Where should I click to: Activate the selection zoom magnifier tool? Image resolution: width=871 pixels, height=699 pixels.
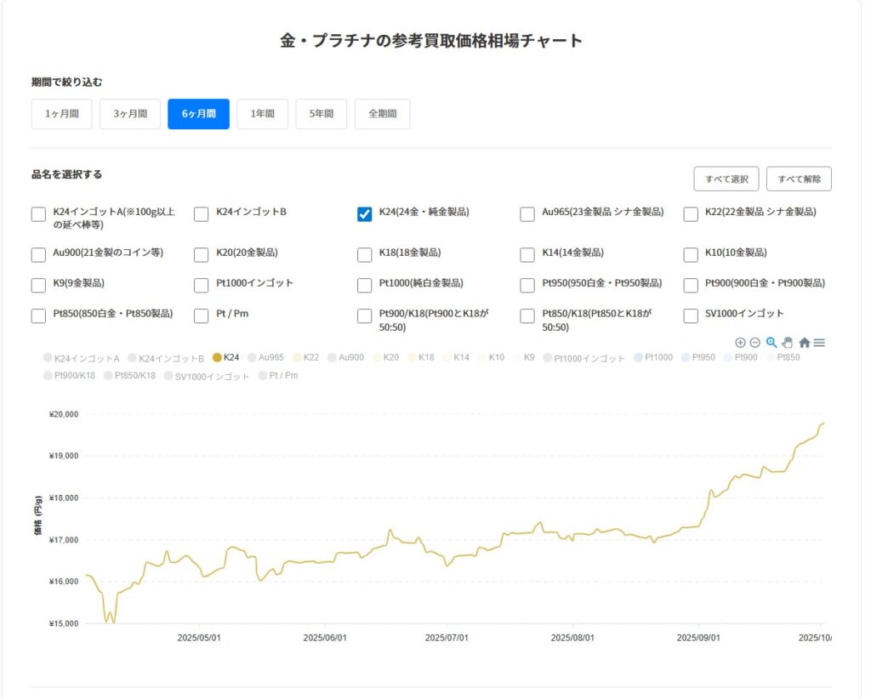(771, 343)
